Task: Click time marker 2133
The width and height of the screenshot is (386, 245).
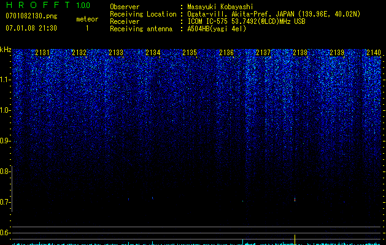Action: click(x=116, y=52)
